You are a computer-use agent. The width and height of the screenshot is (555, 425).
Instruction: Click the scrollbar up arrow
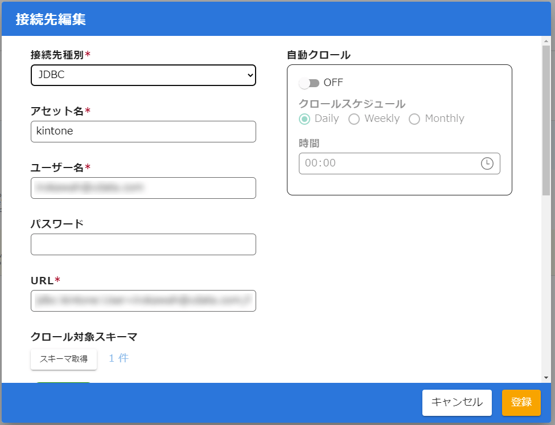point(546,42)
